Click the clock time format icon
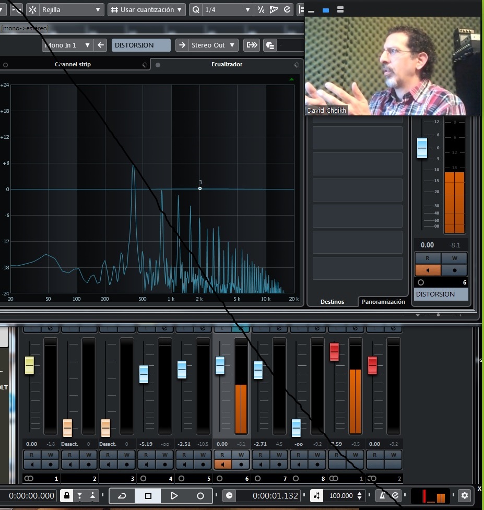The image size is (484, 510). pyautogui.click(x=229, y=495)
